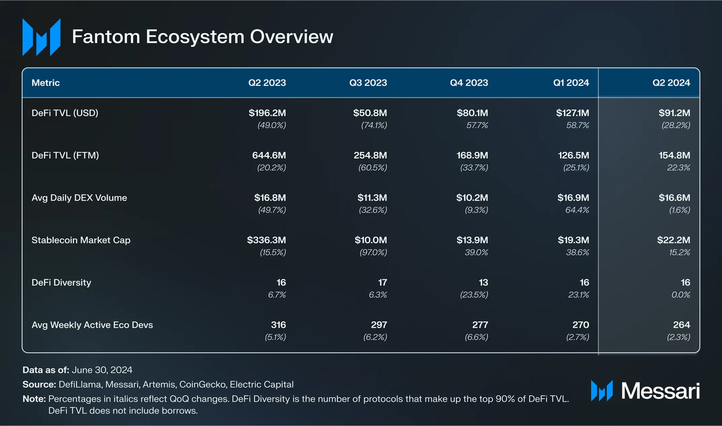Click the Avg Daily DEX Volume row label
The image size is (722, 426).
click(79, 197)
